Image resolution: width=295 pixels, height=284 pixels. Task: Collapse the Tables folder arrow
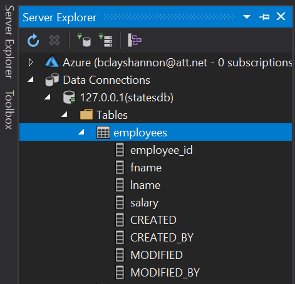click(65, 114)
